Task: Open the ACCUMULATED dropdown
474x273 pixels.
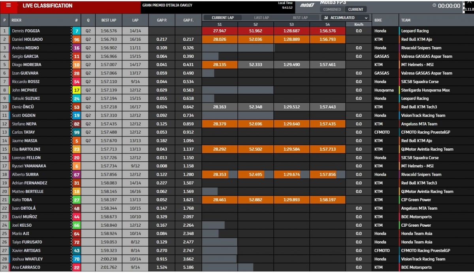Action: (346, 18)
